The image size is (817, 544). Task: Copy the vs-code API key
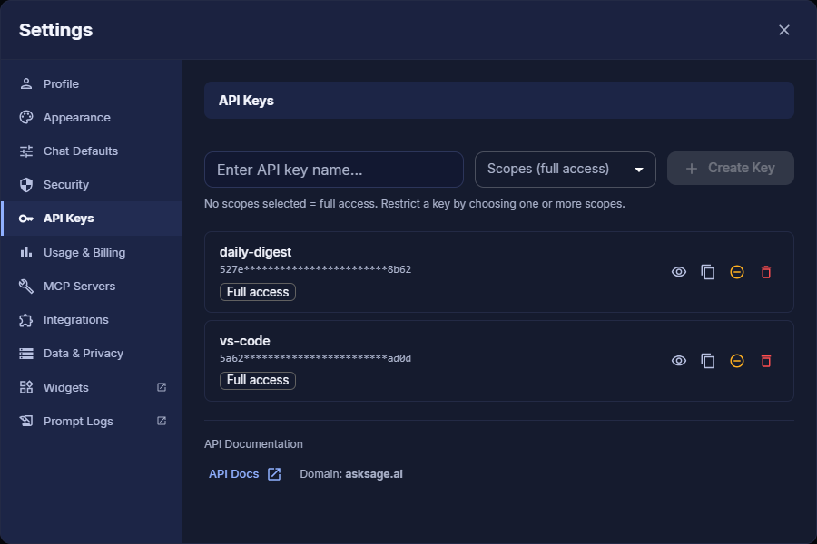point(707,361)
